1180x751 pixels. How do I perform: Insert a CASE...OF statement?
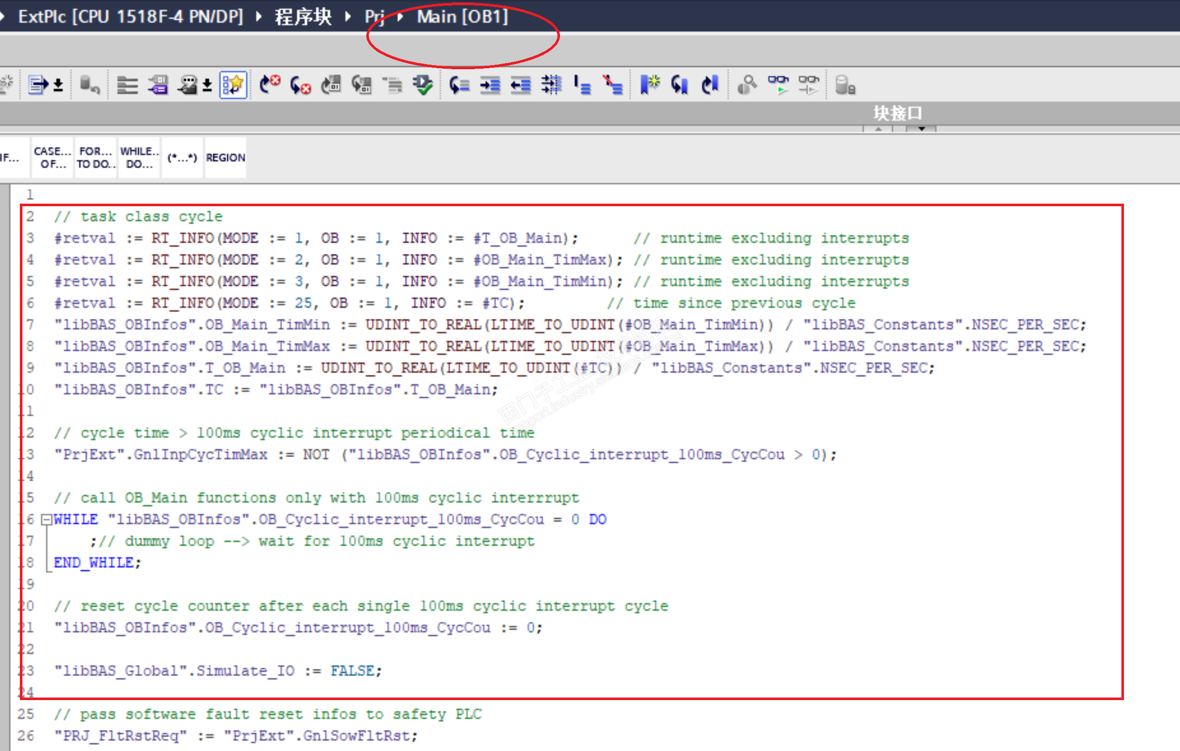pos(52,158)
